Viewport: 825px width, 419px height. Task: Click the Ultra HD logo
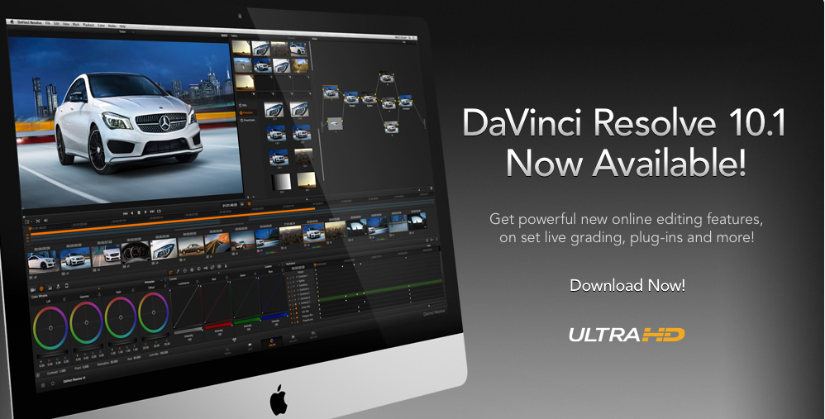(627, 335)
